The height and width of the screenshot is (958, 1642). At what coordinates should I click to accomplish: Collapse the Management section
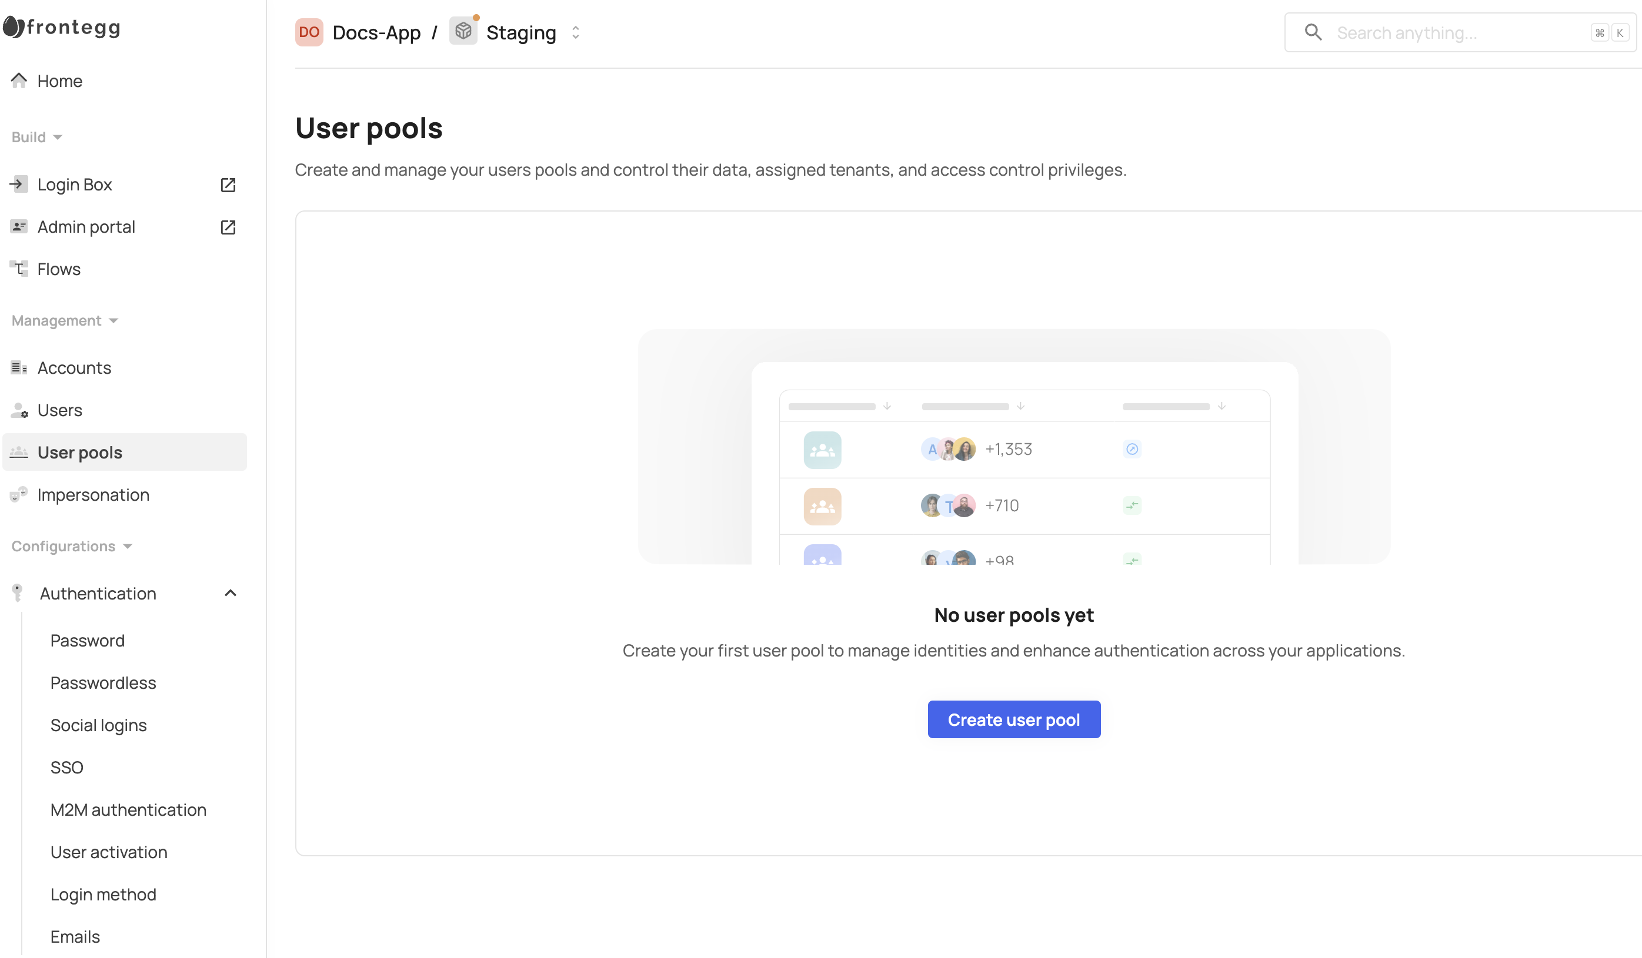click(65, 320)
